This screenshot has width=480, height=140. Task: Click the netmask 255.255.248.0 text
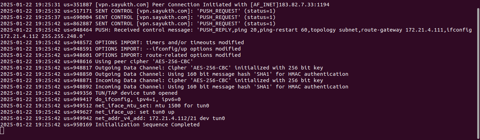pyautogui.click(x=62, y=36)
